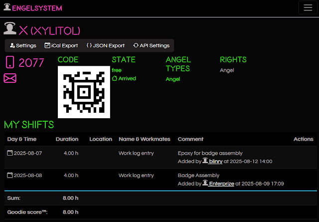Select phone number 2077

(31, 63)
